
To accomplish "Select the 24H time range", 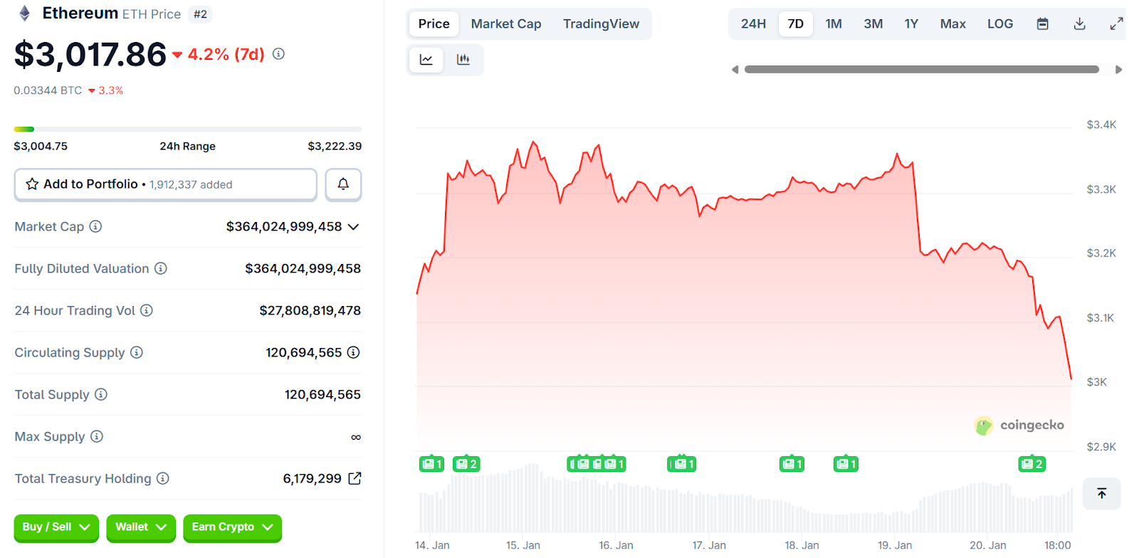I will 753,24.
